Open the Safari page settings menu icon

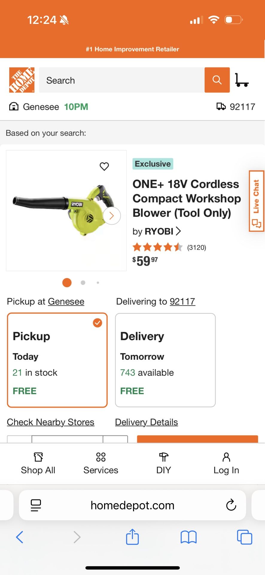(36, 505)
